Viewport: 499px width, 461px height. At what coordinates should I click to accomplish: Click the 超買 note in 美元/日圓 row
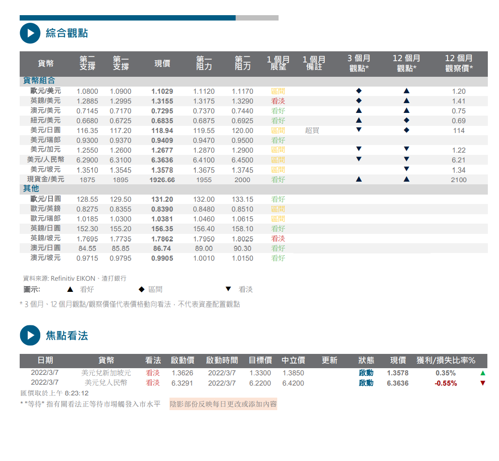tap(312, 130)
